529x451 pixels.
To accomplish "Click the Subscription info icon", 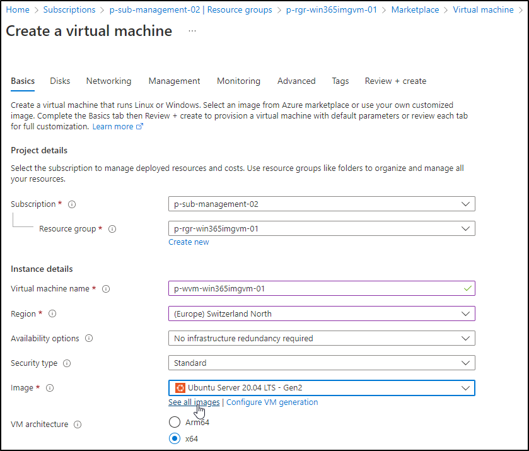I will pyautogui.click(x=72, y=204).
